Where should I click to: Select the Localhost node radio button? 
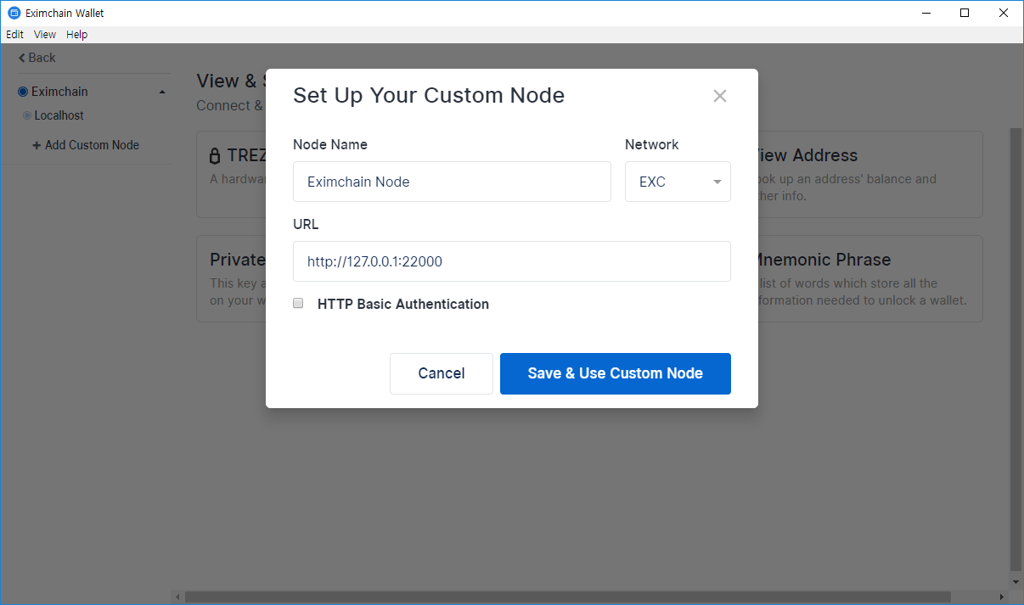[x=27, y=115]
